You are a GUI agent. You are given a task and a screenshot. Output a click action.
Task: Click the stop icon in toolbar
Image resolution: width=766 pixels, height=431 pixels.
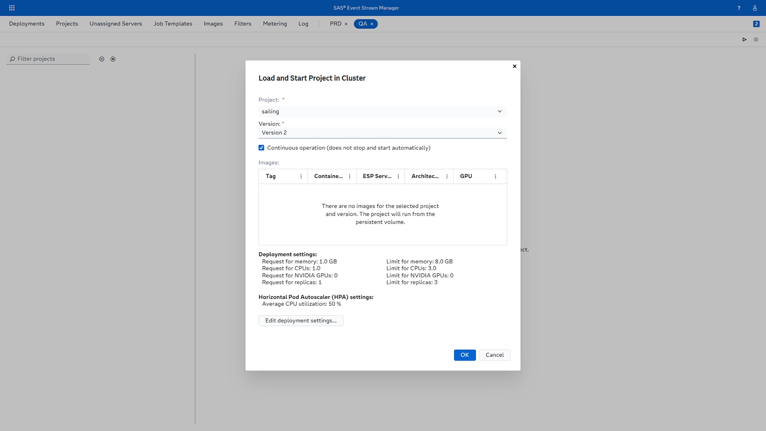[x=757, y=39]
